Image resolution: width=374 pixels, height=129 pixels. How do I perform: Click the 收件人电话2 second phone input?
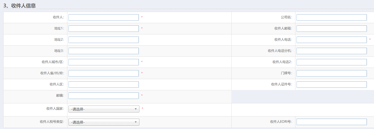point(331,62)
